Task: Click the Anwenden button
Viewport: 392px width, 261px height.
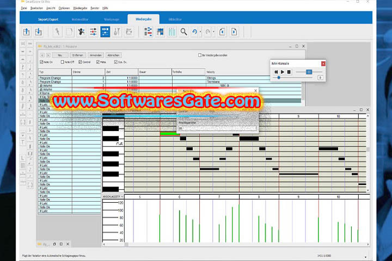Action: pos(95,55)
